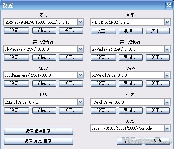Click 设置... button under USB plugin
Image resolution: width=174 pixels, height=149 pixels.
point(16,111)
